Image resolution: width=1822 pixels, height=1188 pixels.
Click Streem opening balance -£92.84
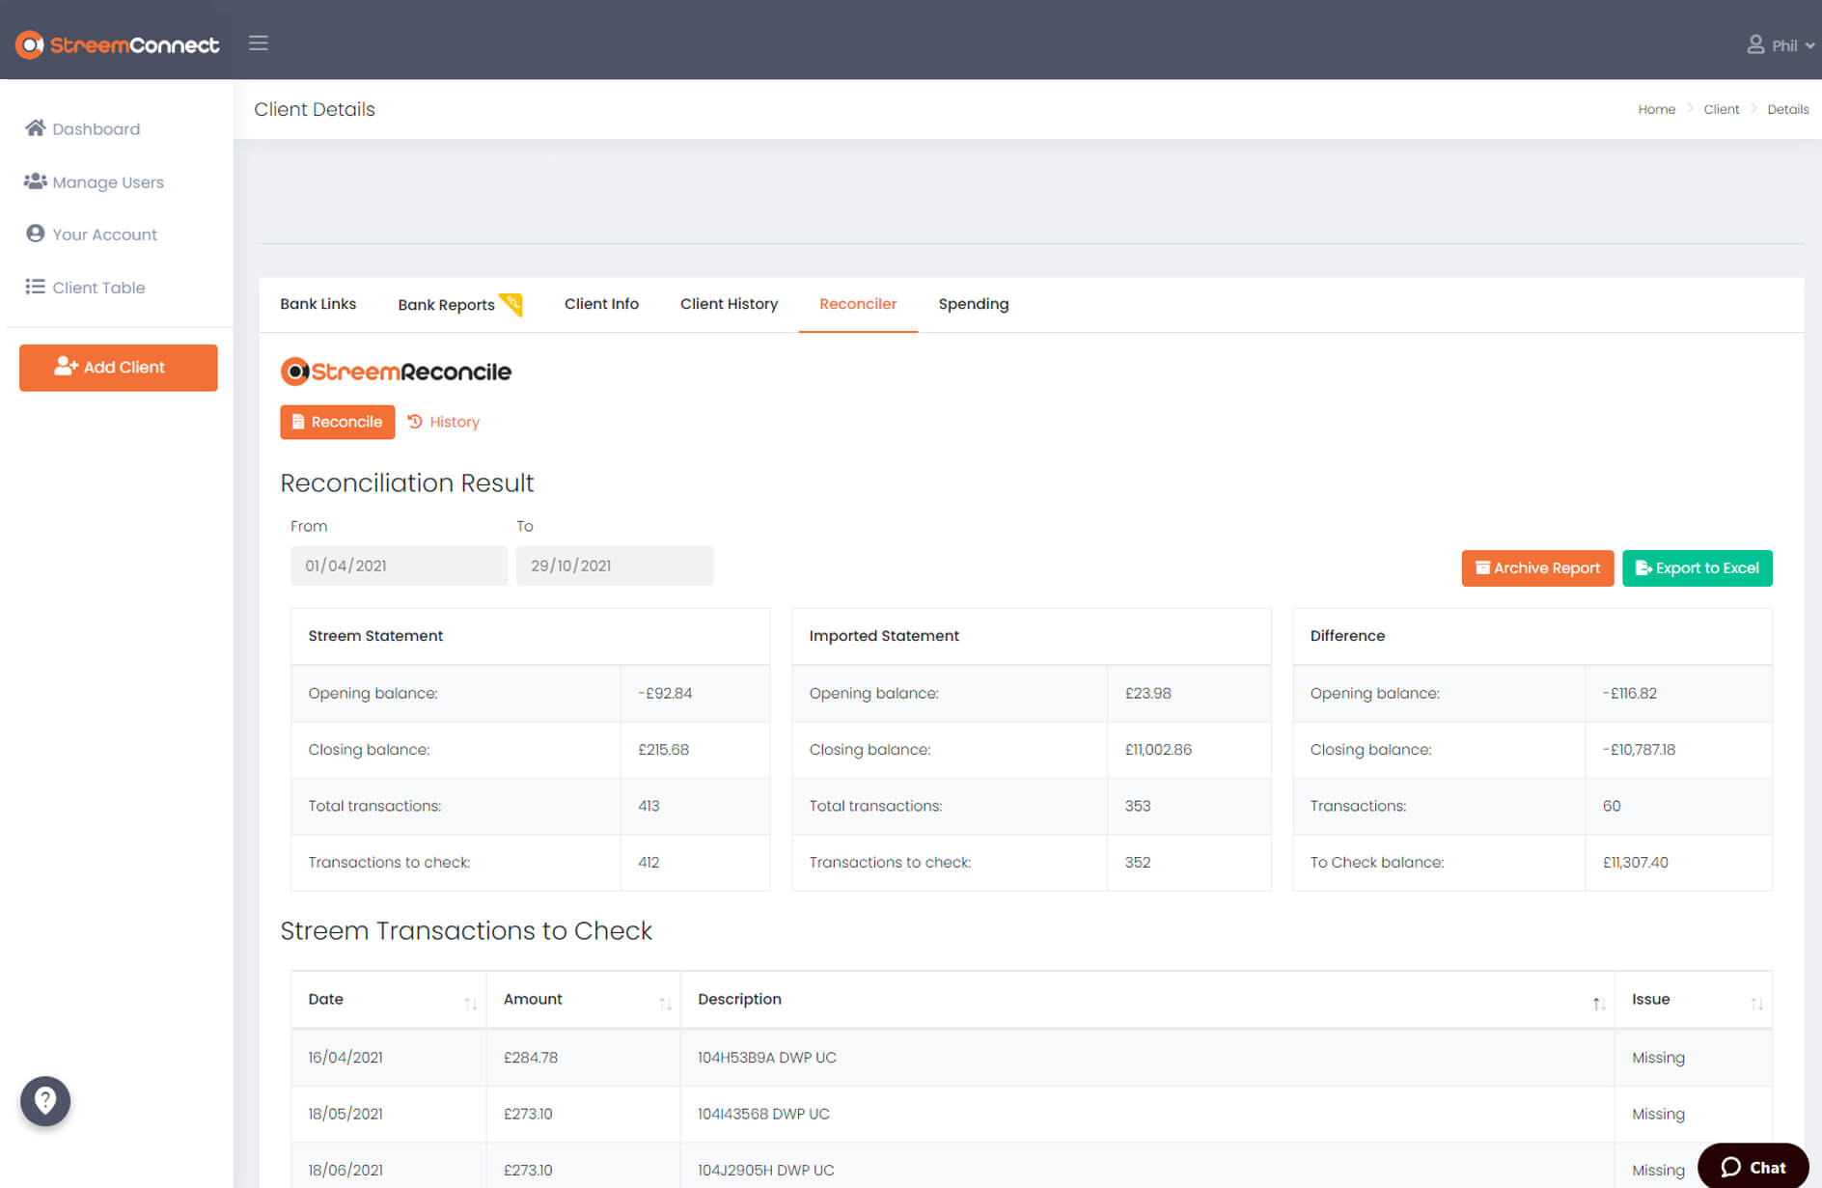point(665,693)
